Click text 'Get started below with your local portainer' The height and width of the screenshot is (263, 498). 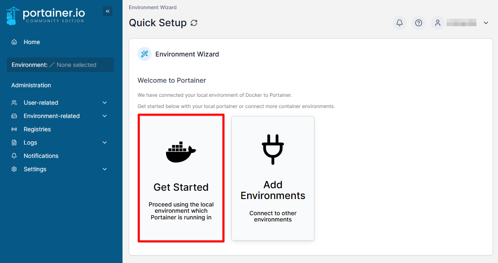[236, 106]
